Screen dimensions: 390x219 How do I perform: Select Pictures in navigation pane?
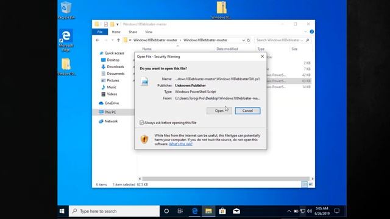point(113,80)
